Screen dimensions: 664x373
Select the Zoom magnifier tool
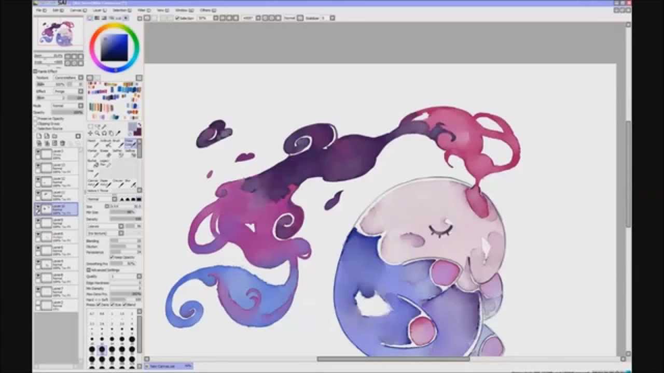[x=98, y=133]
